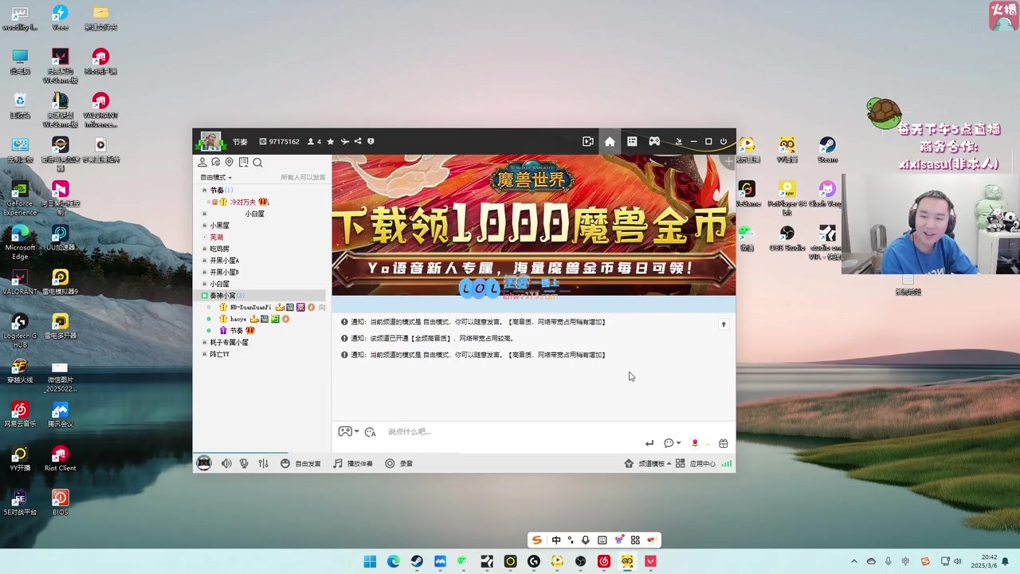Mute the speaker in the bottom bar
Screen dimensions: 1020x574
coord(226,463)
